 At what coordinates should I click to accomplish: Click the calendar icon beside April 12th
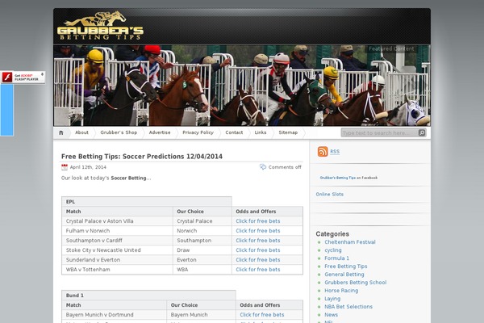[65, 167]
